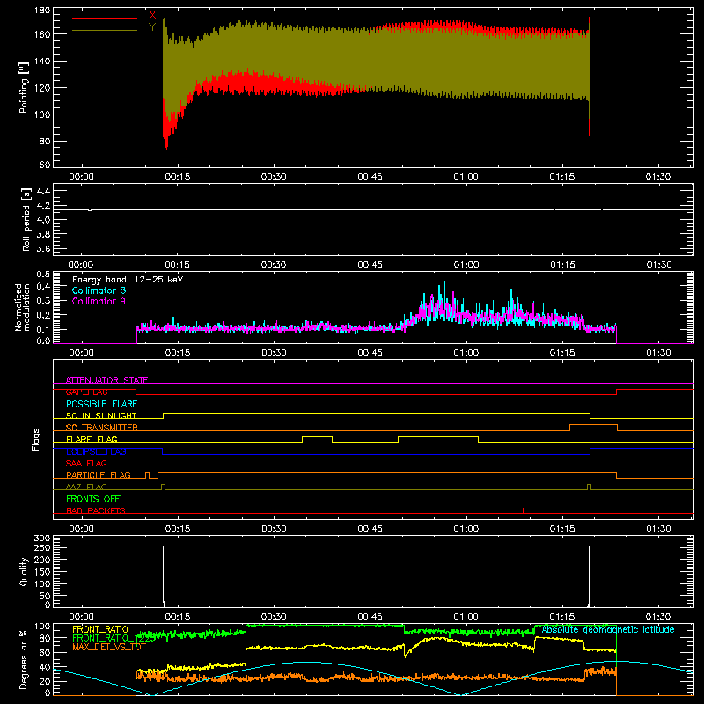Image resolution: width=704 pixels, height=704 pixels.
Task: Click the first raised FLARE_FLAG pulse
Action: 318,439
